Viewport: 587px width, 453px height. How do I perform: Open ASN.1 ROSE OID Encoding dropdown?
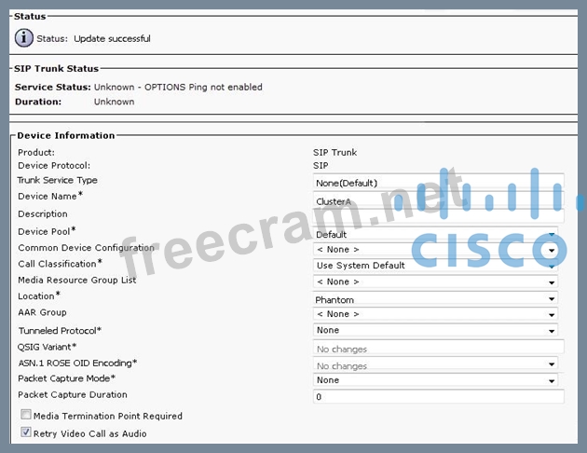(x=435, y=365)
